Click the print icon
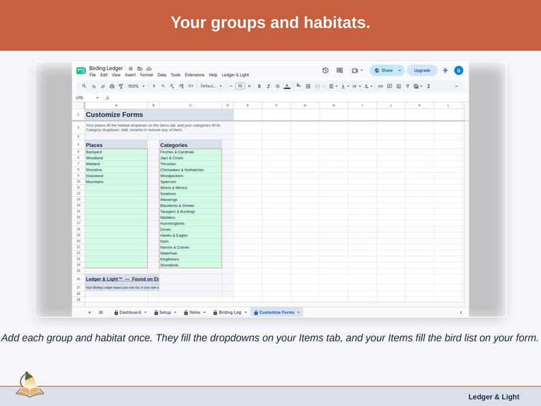 112,87
